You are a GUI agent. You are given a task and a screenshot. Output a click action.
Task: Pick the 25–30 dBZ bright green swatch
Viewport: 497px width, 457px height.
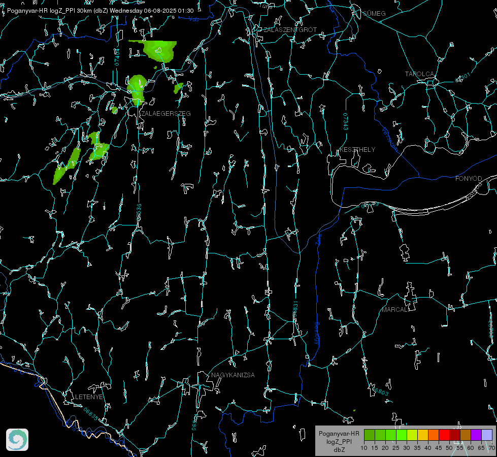click(401, 435)
